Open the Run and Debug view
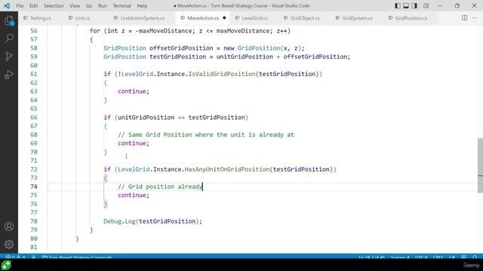483x271 pixels. (x=9, y=75)
